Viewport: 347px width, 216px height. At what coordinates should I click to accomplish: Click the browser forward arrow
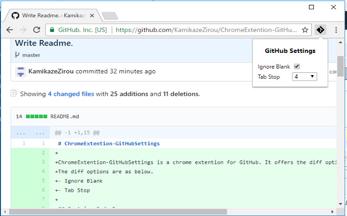click(x=23, y=30)
